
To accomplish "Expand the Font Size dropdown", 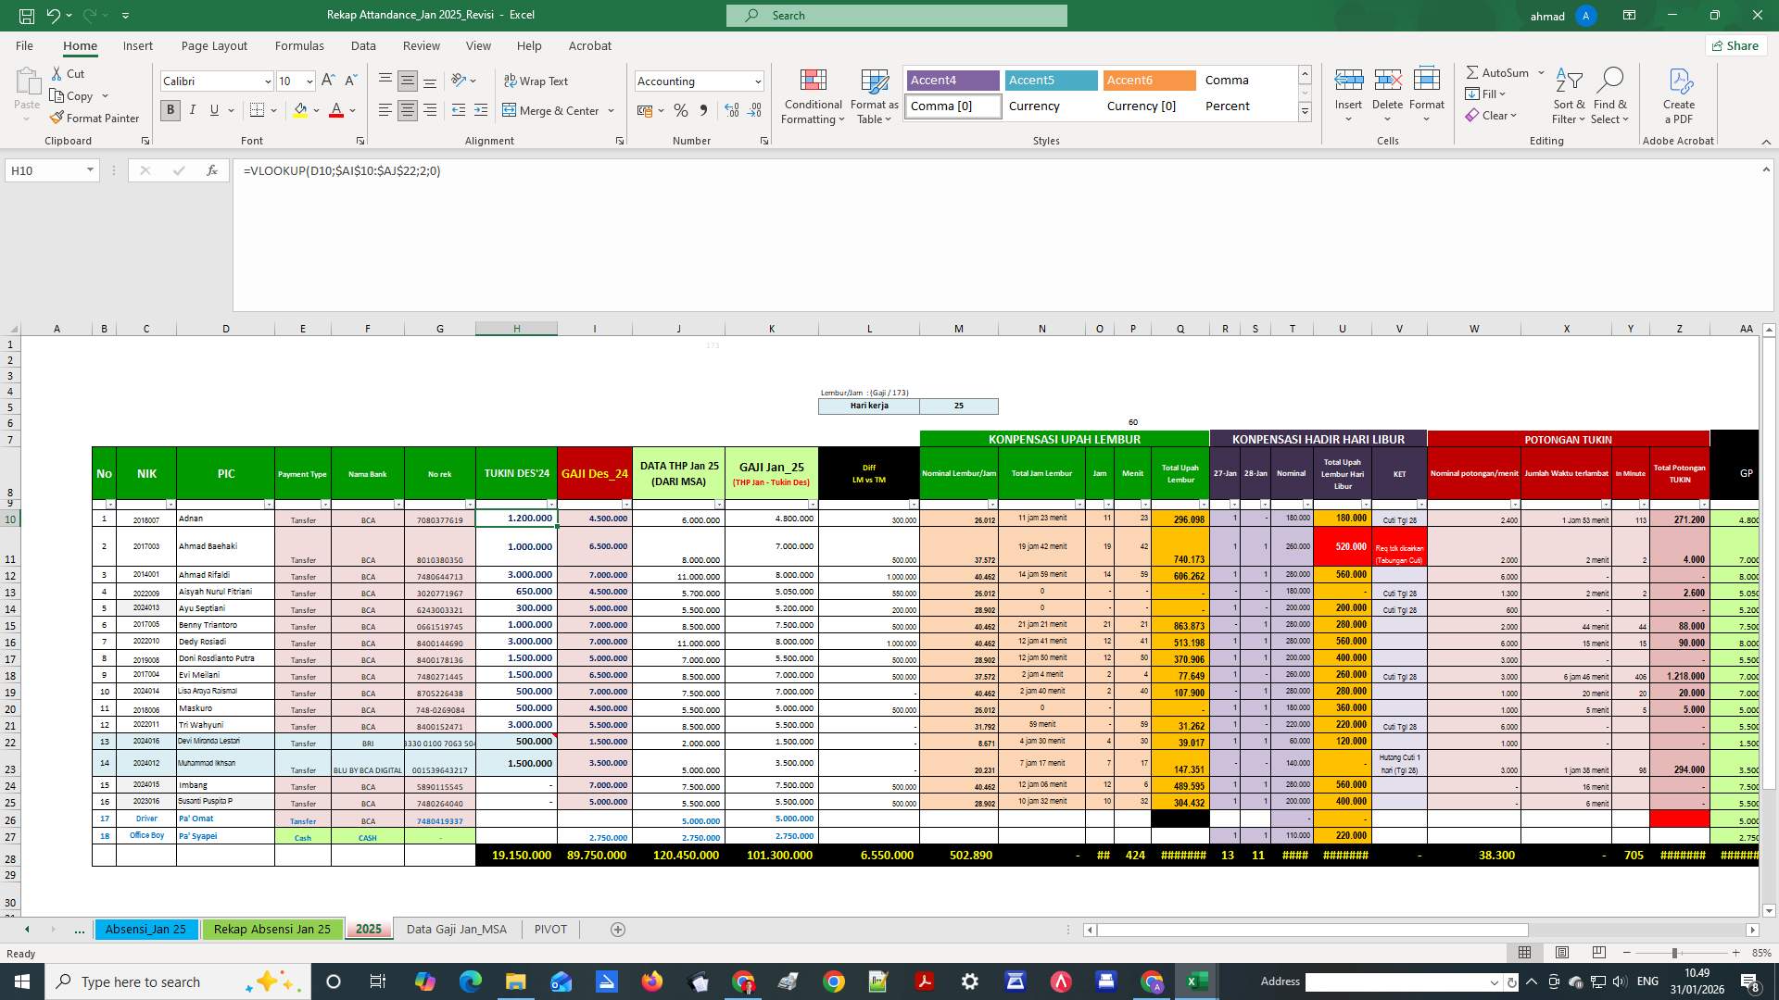I will pos(309,81).
